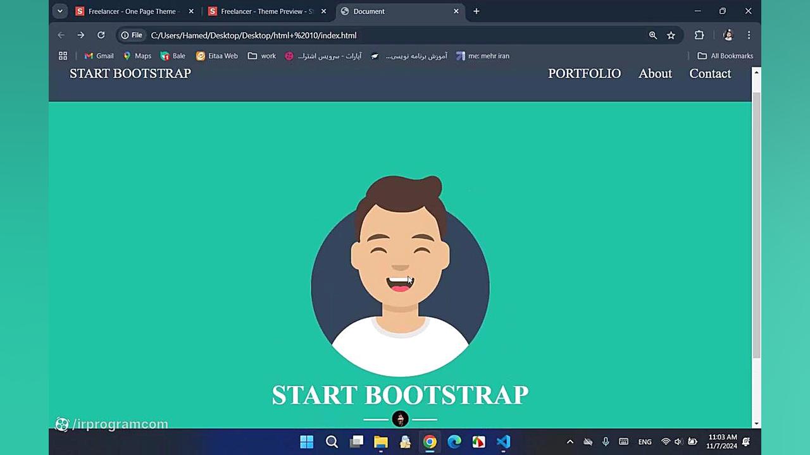Open the Maps bookmark
810x455 pixels.
[137, 56]
